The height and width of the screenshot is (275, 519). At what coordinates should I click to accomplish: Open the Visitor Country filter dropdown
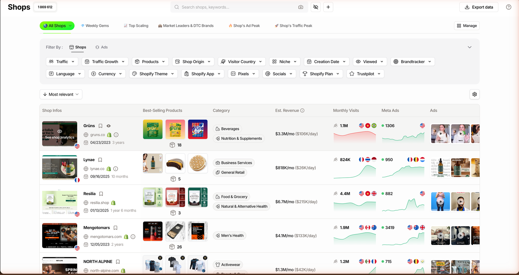242,61
